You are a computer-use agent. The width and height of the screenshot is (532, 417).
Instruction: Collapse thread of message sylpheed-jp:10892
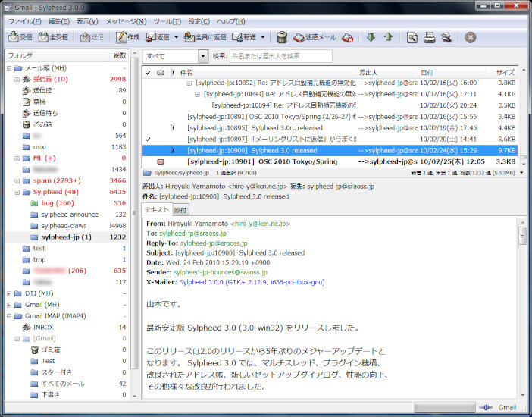(x=189, y=83)
